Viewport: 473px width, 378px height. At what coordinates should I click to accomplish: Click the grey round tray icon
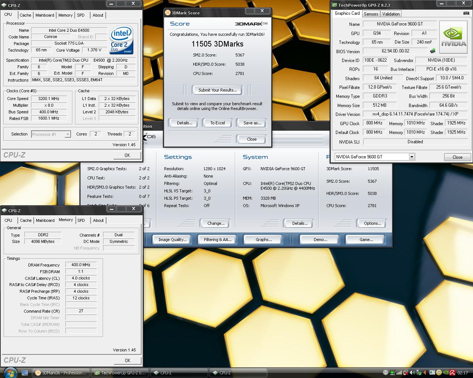(x=386, y=373)
